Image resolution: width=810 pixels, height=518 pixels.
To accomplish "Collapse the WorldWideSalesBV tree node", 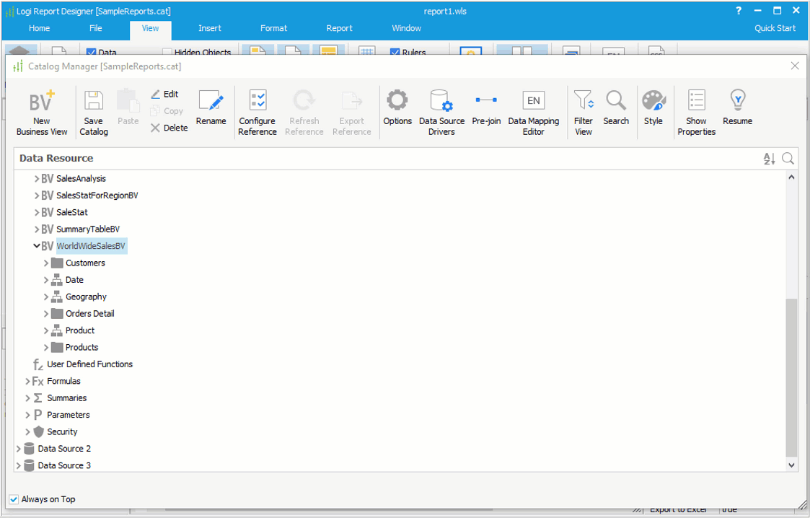I will pyautogui.click(x=37, y=245).
